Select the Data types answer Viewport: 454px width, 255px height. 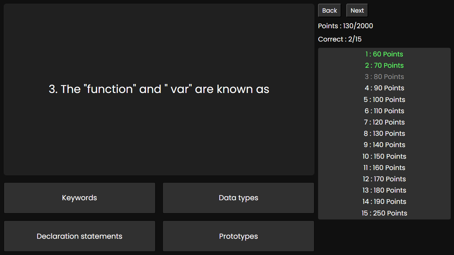(238, 198)
